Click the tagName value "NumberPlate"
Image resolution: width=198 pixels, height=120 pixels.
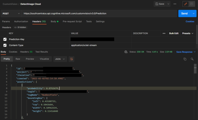pyautogui.click(x=50, y=95)
